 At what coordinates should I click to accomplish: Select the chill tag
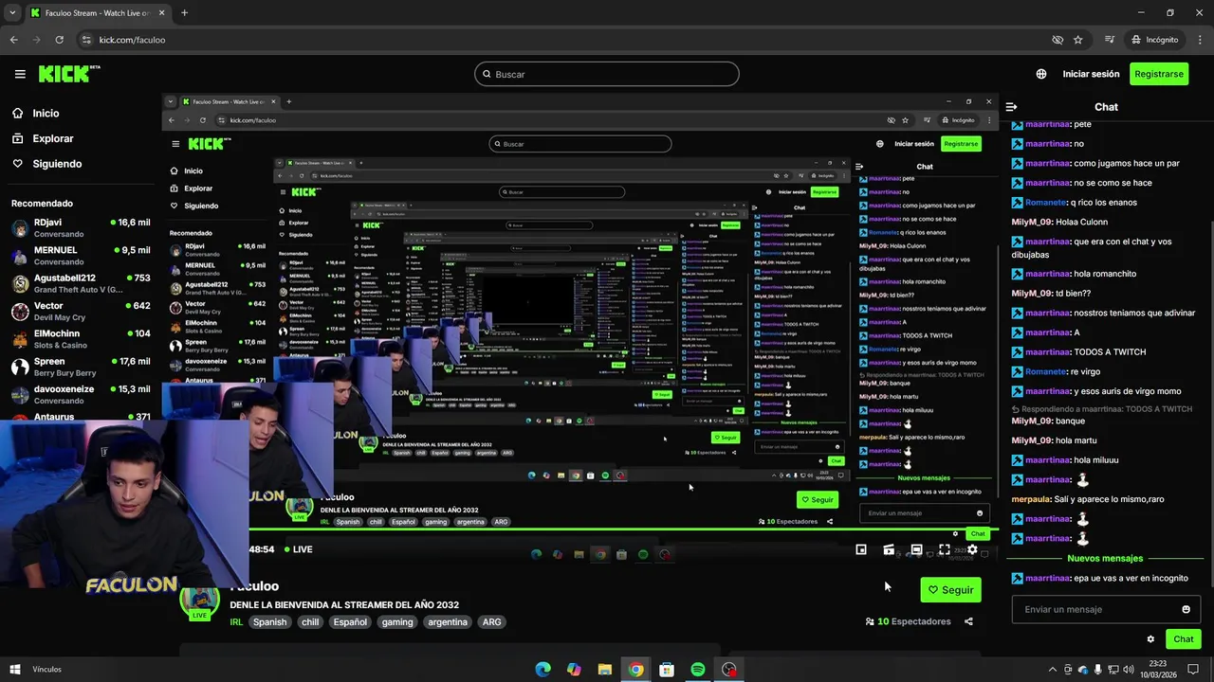point(310,622)
